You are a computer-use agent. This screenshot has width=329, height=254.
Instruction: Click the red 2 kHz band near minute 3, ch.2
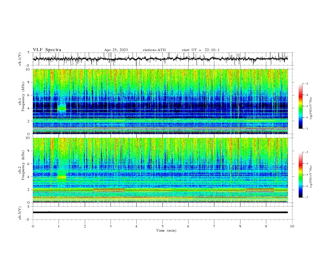click(109, 189)
